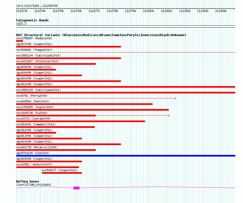Click the red bar beneath dgv814n54
The width and height of the screenshot is (243, 203).
(x=69, y=144)
